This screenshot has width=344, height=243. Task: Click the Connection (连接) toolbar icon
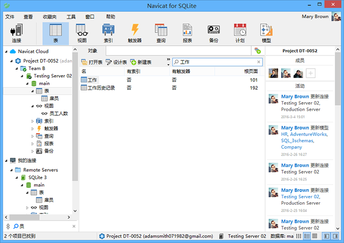click(16, 33)
